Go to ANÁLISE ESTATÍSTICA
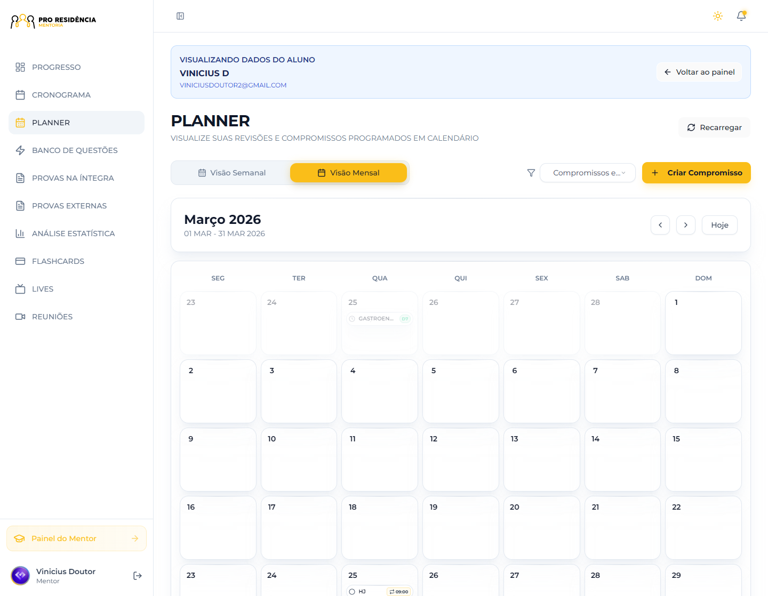This screenshot has width=768, height=596. (76, 233)
